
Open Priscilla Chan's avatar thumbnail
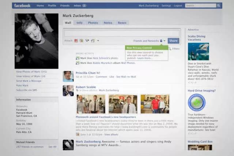68,76
